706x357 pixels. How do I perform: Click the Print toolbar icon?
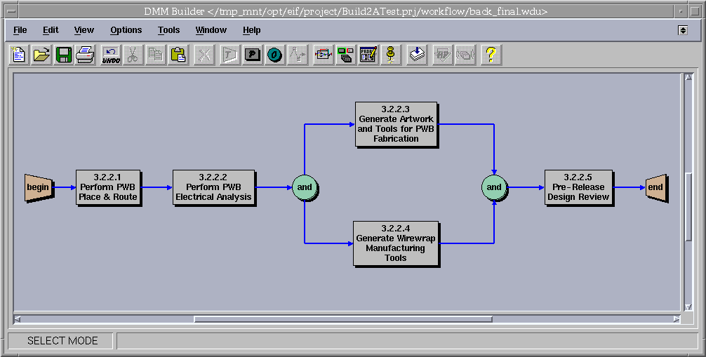85,55
